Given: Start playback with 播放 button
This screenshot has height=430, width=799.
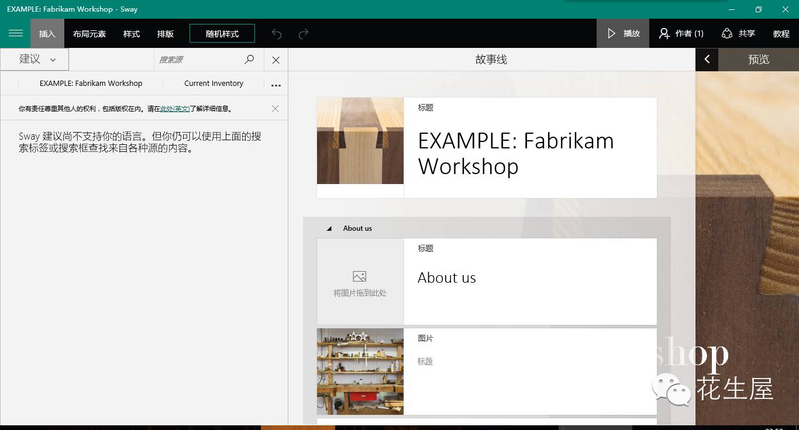Looking at the screenshot, I should [x=623, y=33].
